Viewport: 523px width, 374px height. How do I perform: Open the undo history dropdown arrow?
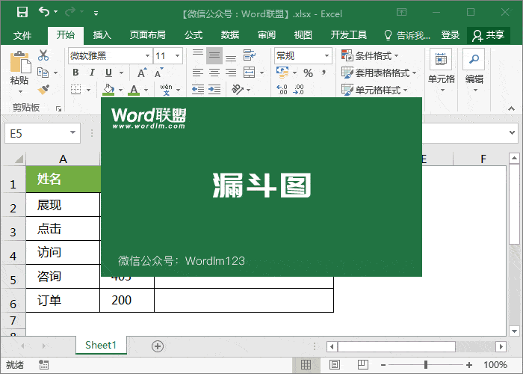(x=56, y=12)
